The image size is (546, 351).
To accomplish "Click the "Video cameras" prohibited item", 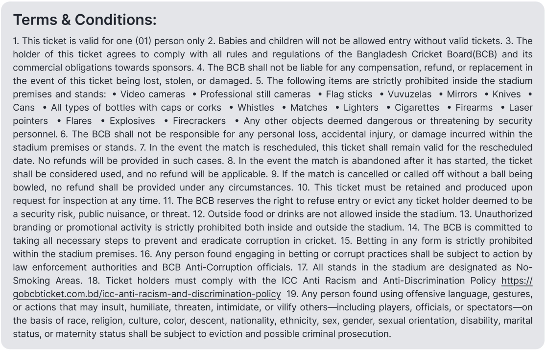I will [x=153, y=94].
